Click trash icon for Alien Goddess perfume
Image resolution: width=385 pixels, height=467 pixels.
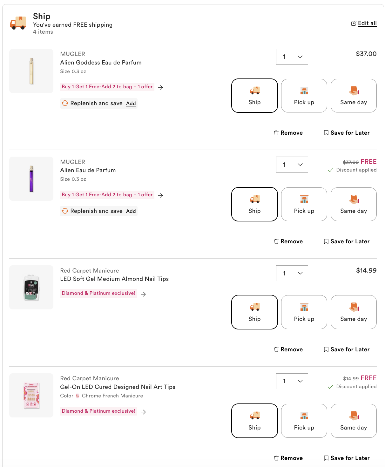click(x=276, y=133)
